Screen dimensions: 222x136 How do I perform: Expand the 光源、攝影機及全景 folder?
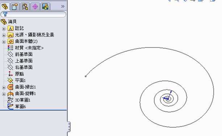(4, 35)
